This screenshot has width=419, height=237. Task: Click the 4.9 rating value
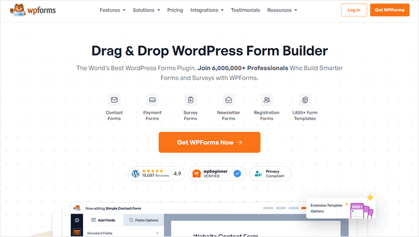tap(177, 174)
